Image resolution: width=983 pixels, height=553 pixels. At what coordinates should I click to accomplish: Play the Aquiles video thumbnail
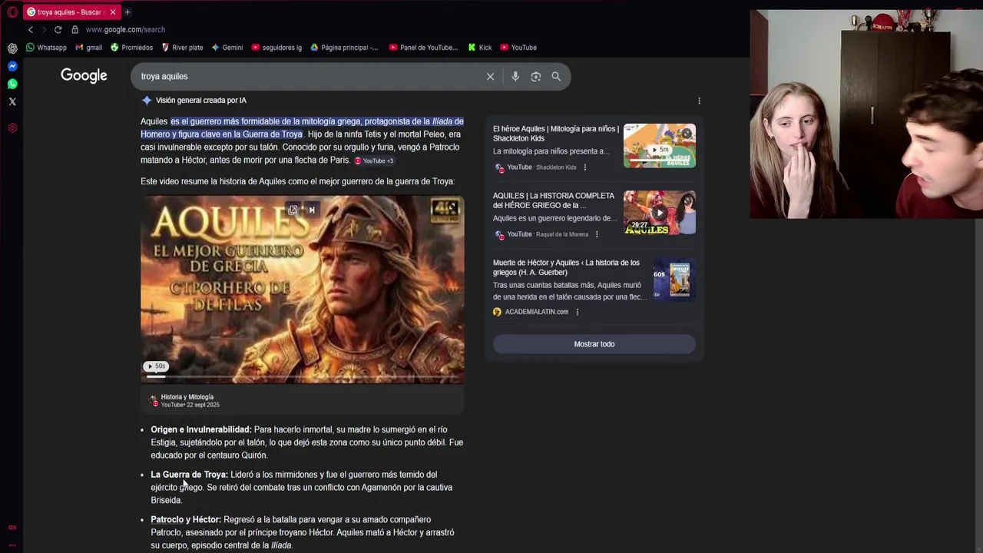pos(302,288)
